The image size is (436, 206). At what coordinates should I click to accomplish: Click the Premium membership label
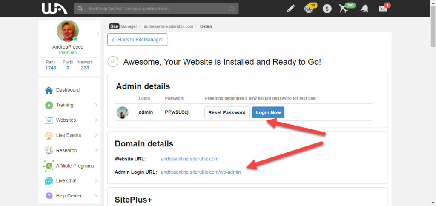(x=68, y=52)
